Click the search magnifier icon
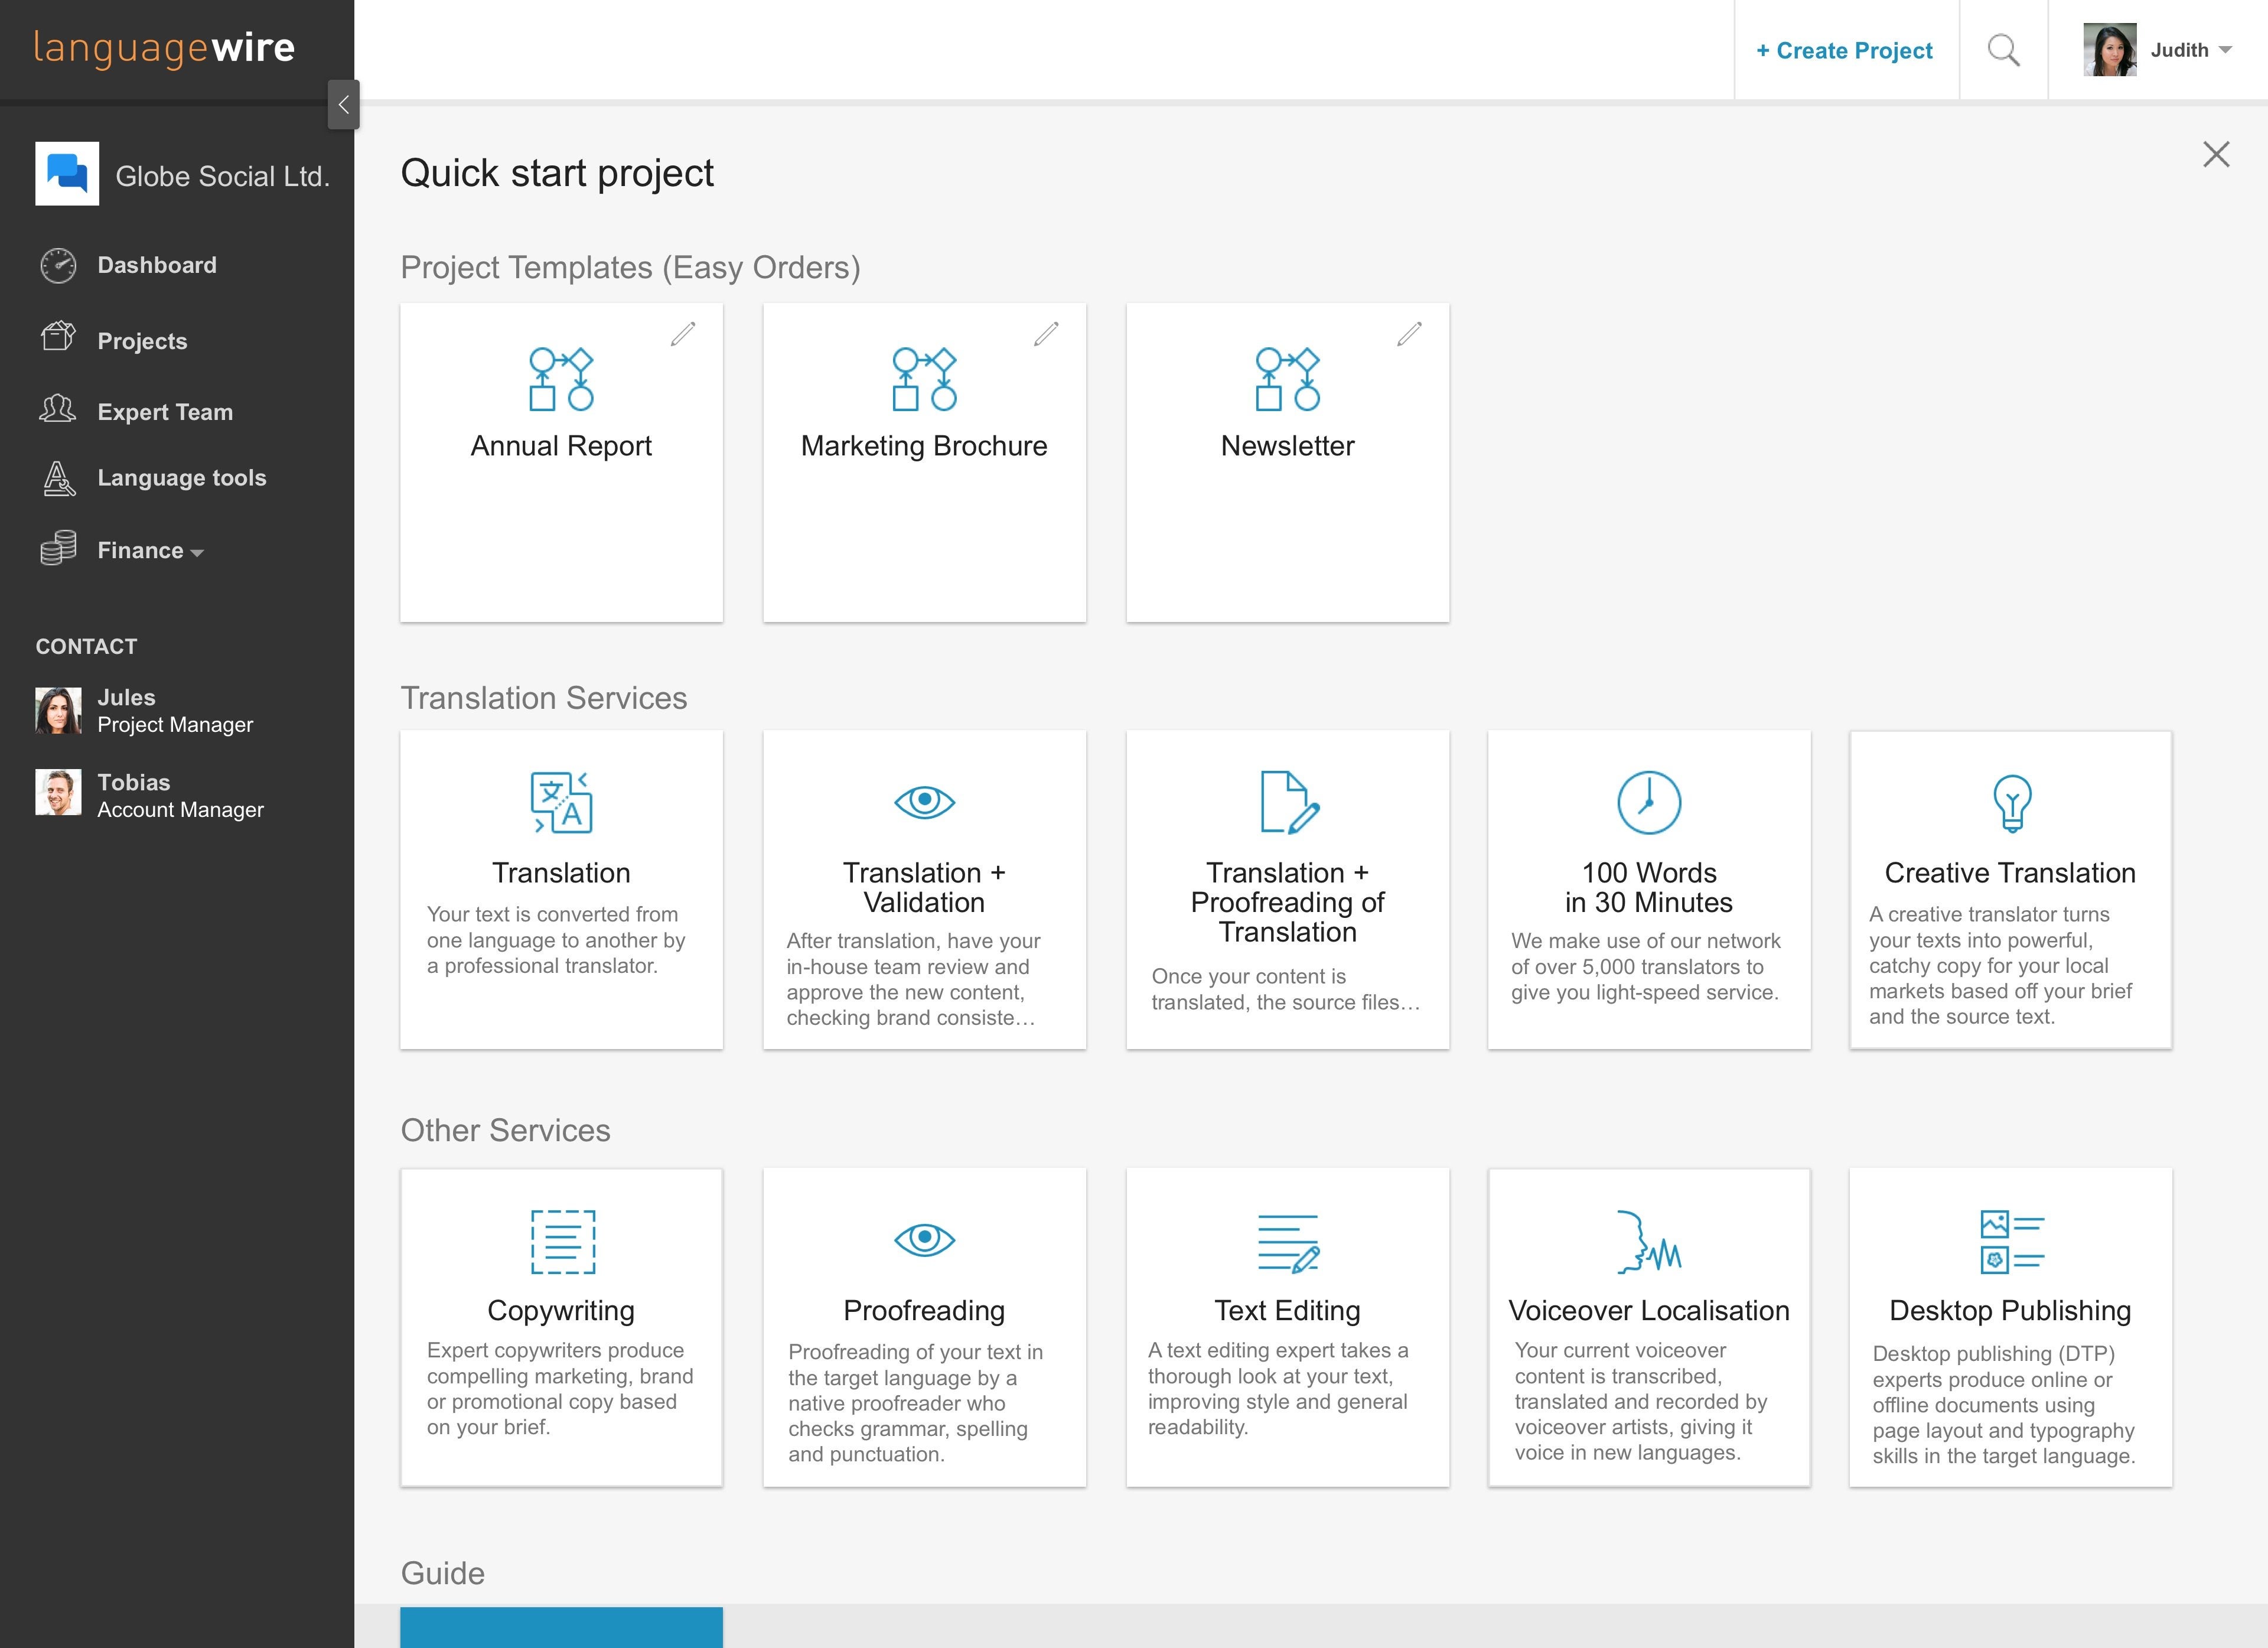2268x1648 pixels. point(2003,50)
